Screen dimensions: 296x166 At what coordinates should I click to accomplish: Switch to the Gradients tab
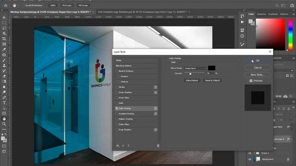(273, 14)
